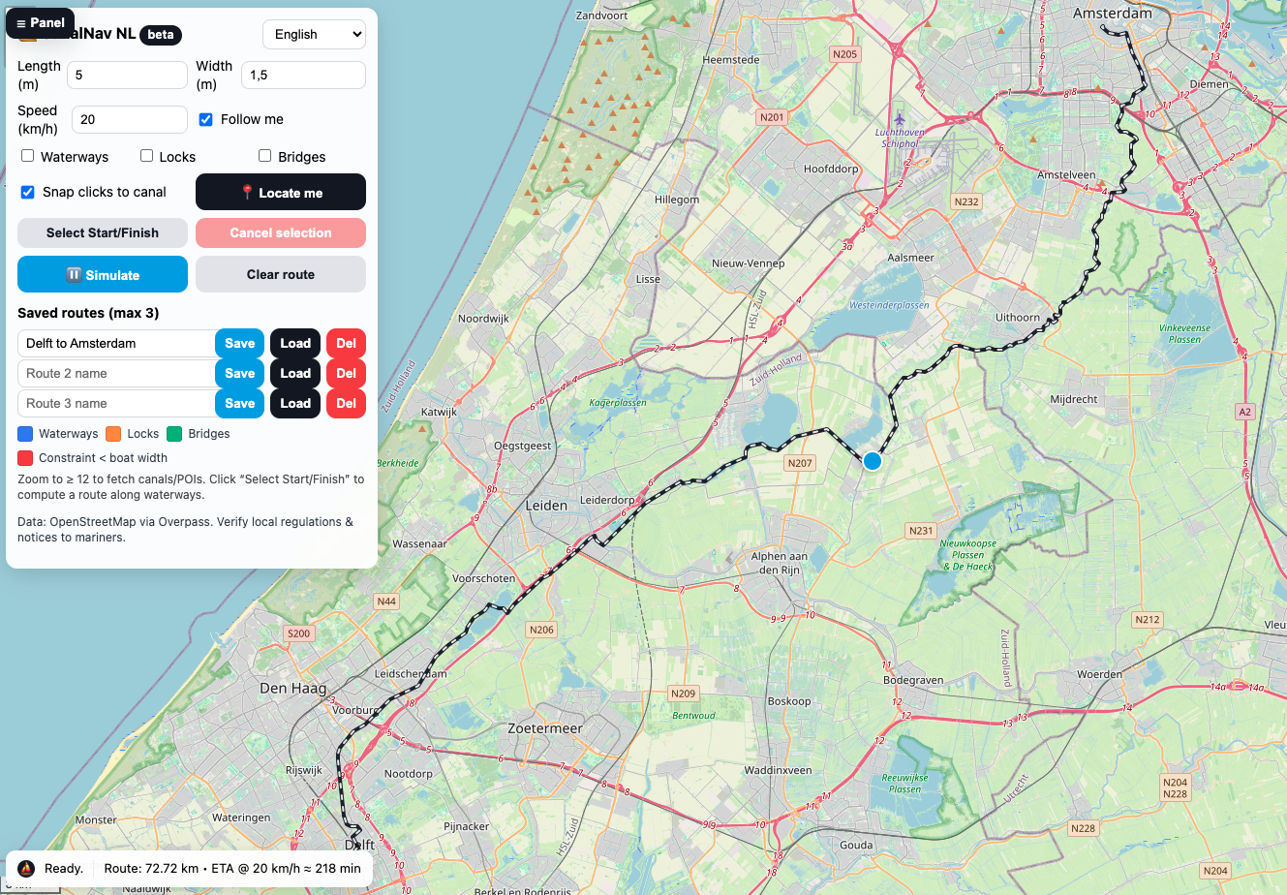1287x895 pixels.
Task: Edit the Delft to Amsterdam route name
Action: point(116,343)
